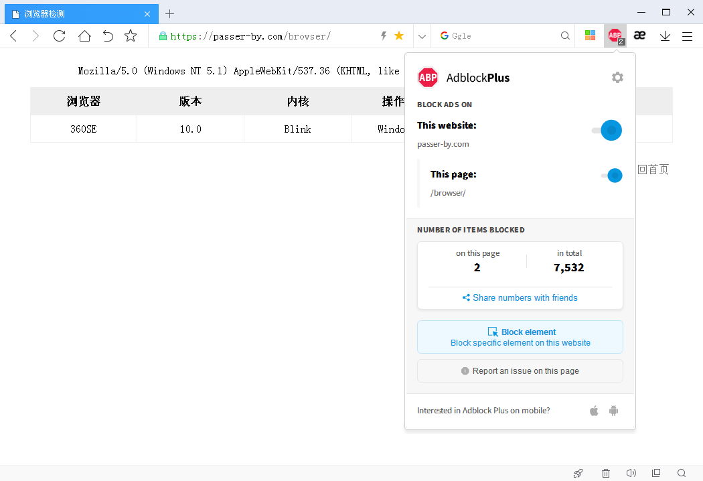Click the undo closed tab arrow icon
The width and height of the screenshot is (703, 481).
pos(108,36)
